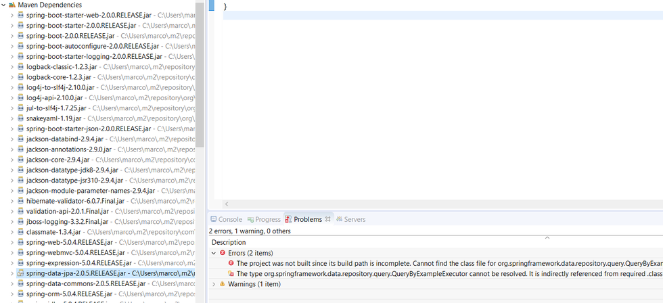Open the Servers tab

[351, 219]
